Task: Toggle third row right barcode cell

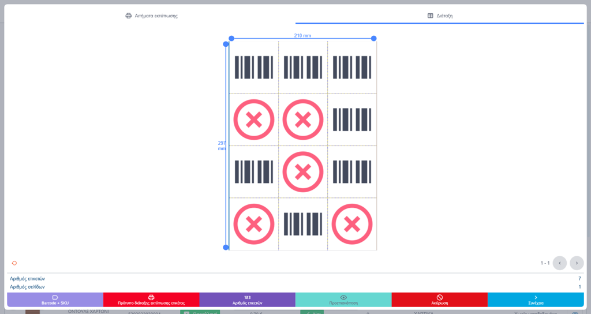Action: coord(352,172)
